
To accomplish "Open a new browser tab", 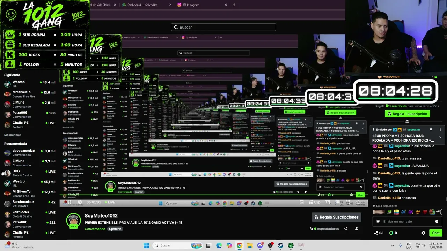I will pos(234,5).
